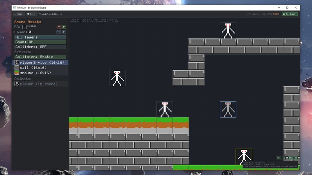Click the red minus button beside BG

[x=59, y=27]
